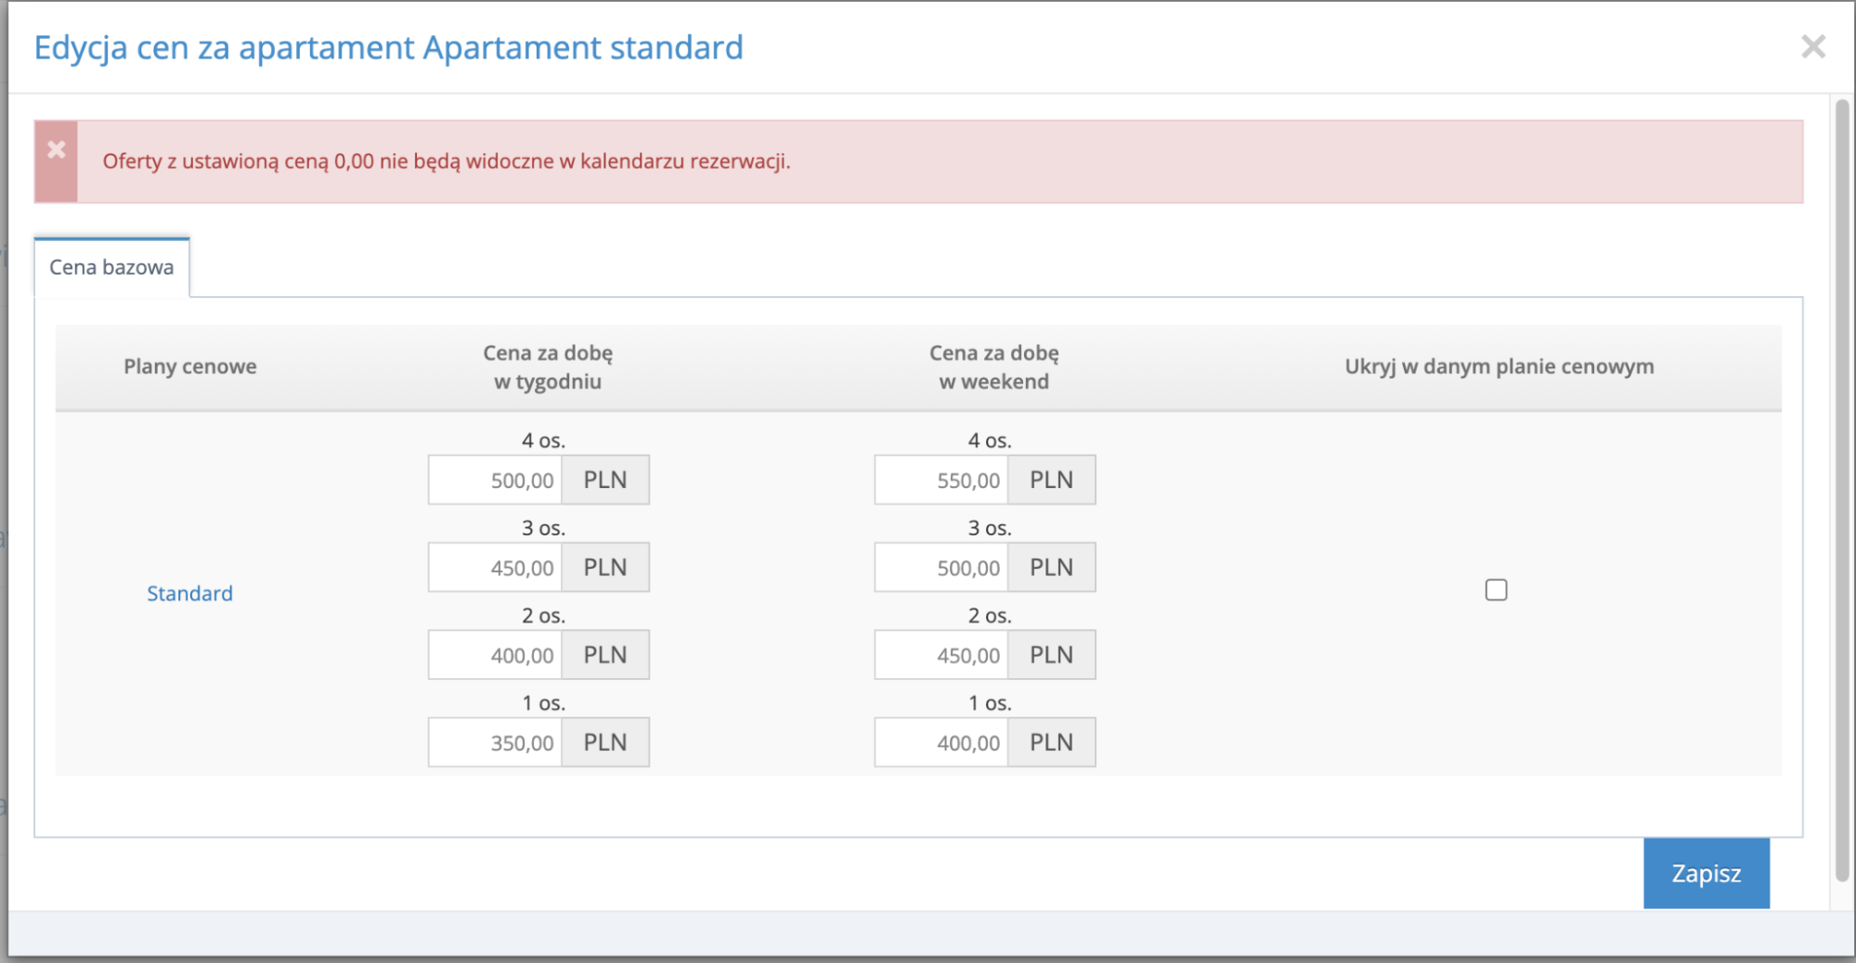
Task: Edit weekend price for 3 persons
Action: pyautogui.click(x=941, y=567)
